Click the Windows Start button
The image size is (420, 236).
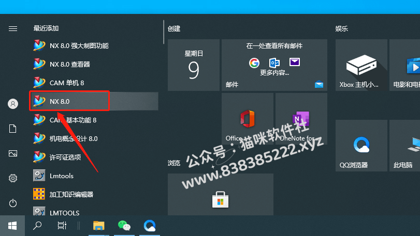coord(12,226)
